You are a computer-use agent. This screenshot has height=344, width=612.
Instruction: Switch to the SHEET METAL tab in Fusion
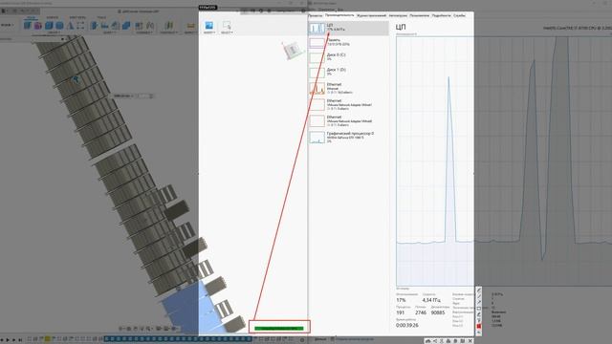77,17
